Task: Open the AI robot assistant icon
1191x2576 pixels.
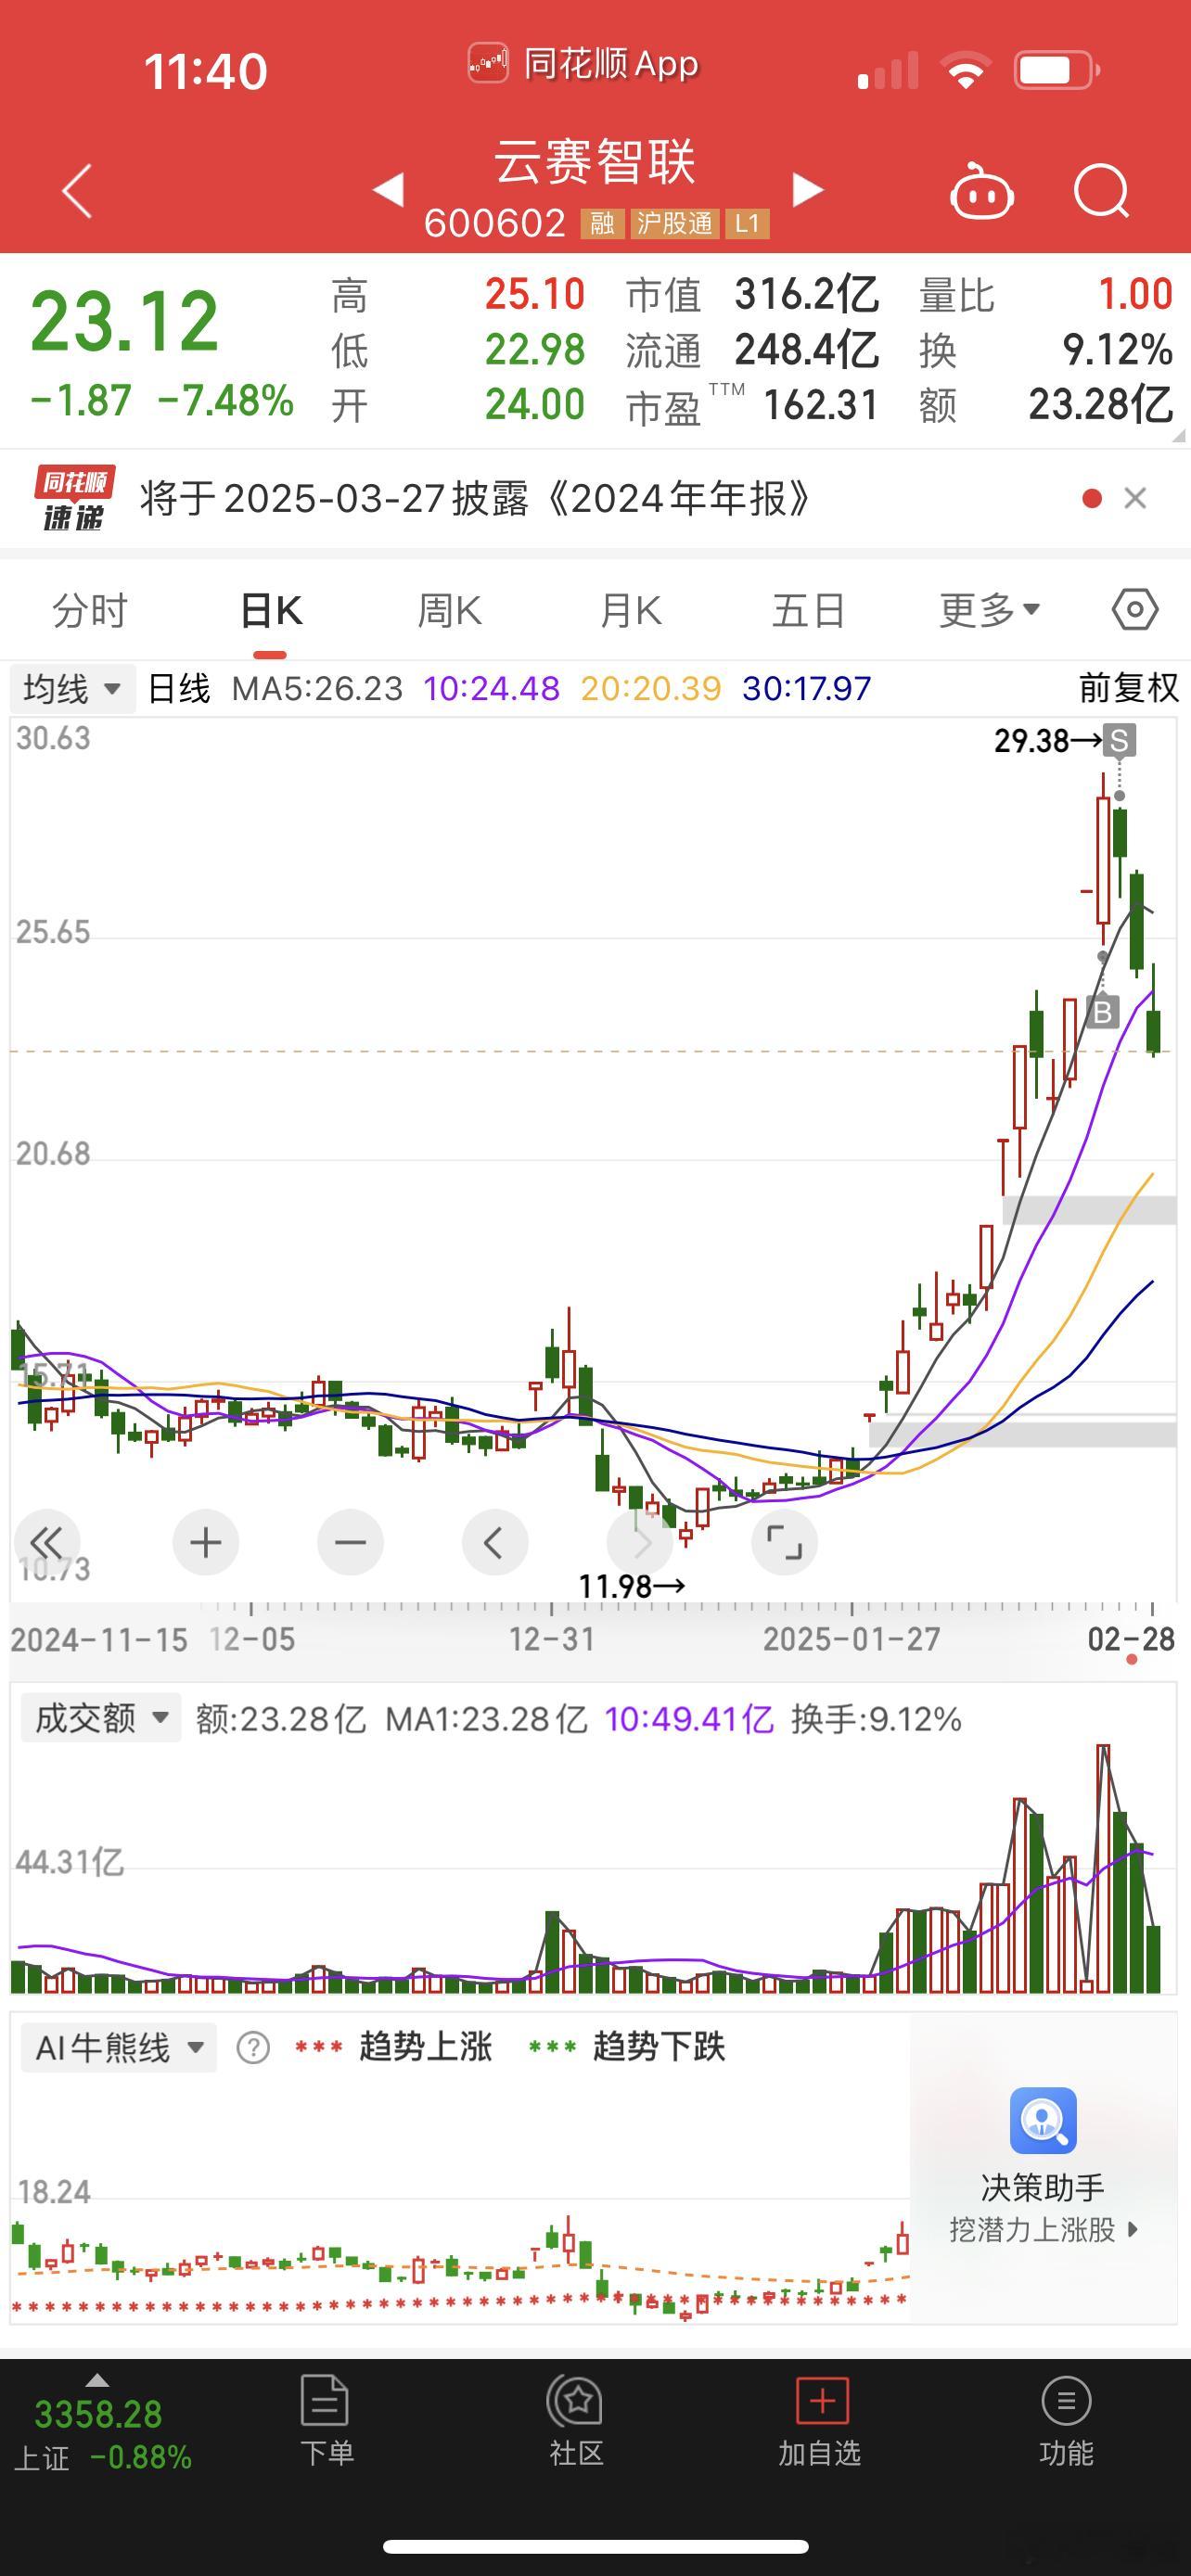Action: pyautogui.click(x=981, y=190)
